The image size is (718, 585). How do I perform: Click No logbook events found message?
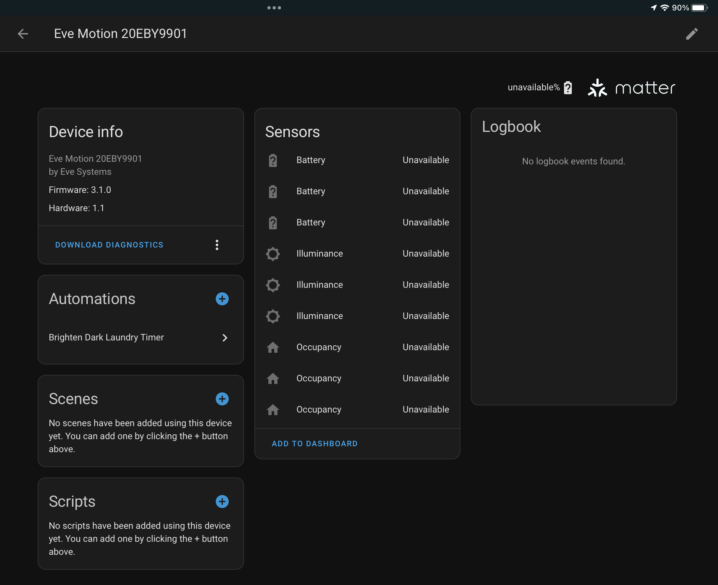click(573, 161)
